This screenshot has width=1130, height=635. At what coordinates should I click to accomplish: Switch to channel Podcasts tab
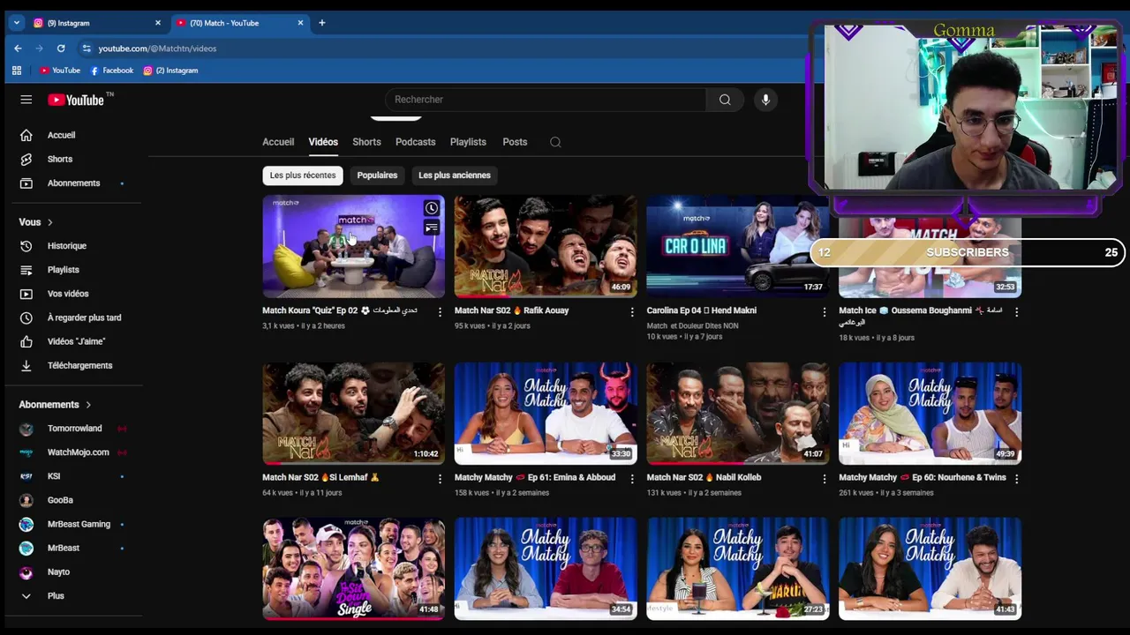pyautogui.click(x=415, y=142)
